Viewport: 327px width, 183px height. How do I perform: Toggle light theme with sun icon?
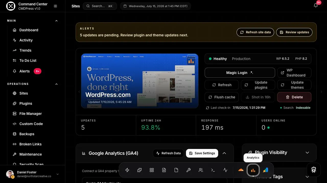[x=55, y=6]
